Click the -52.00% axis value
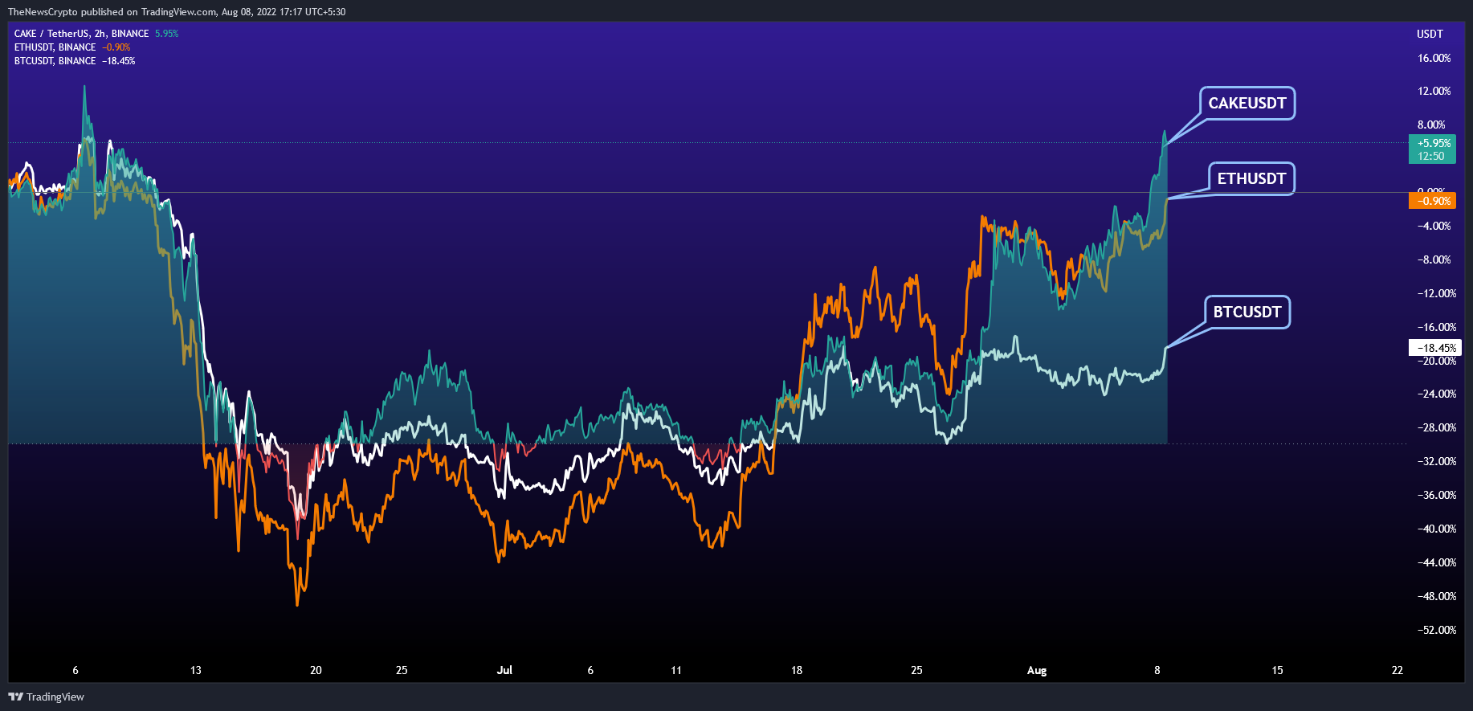The height and width of the screenshot is (711, 1473). [1437, 630]
